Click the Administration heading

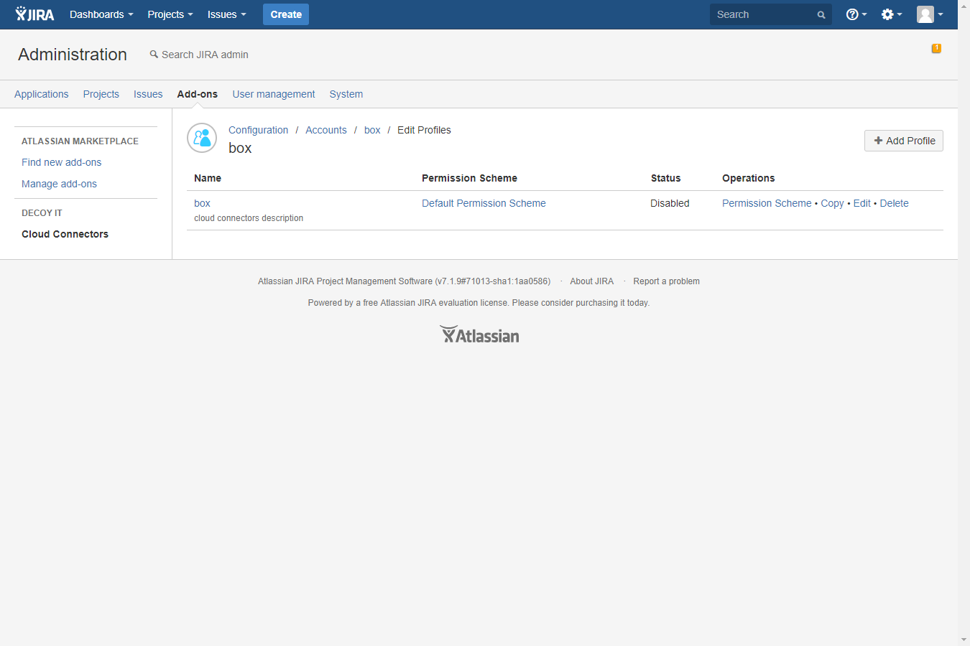73,55
